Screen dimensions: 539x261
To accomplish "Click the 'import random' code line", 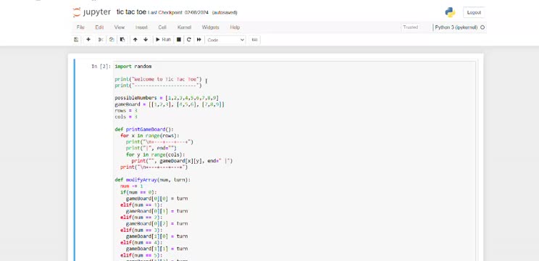I will pyautogui.click(x=133, y=67).
